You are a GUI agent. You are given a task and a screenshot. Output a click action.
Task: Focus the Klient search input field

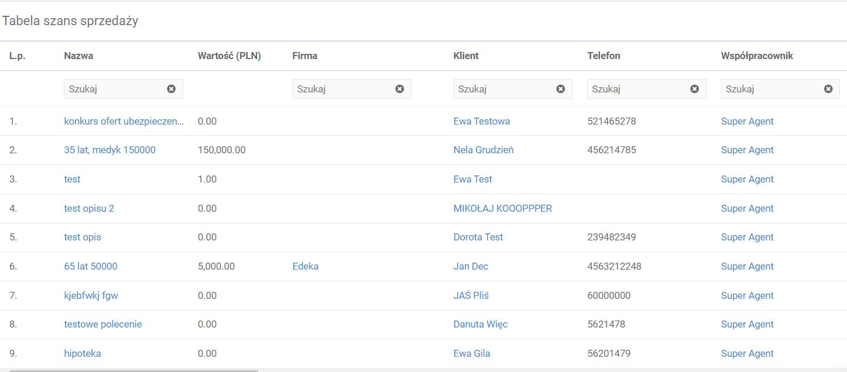(503, 89)
